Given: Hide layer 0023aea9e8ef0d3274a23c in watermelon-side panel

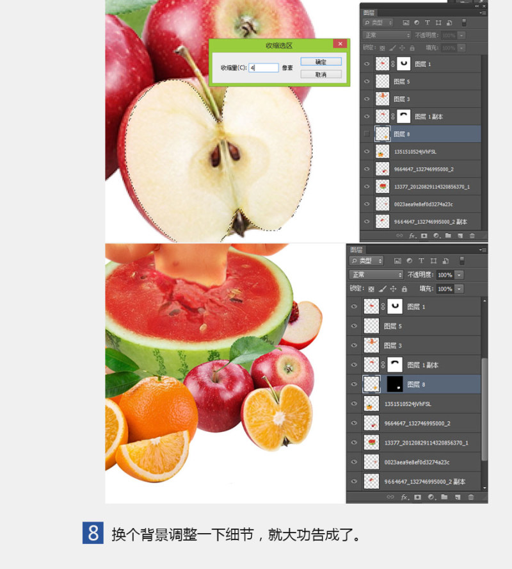Looking at the screenshot, I should click(x=354, y=462).
